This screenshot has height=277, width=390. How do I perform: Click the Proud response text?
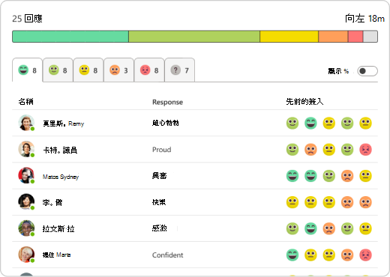tap(162, 150)
